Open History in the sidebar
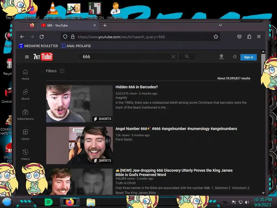 tap(25, 155)
